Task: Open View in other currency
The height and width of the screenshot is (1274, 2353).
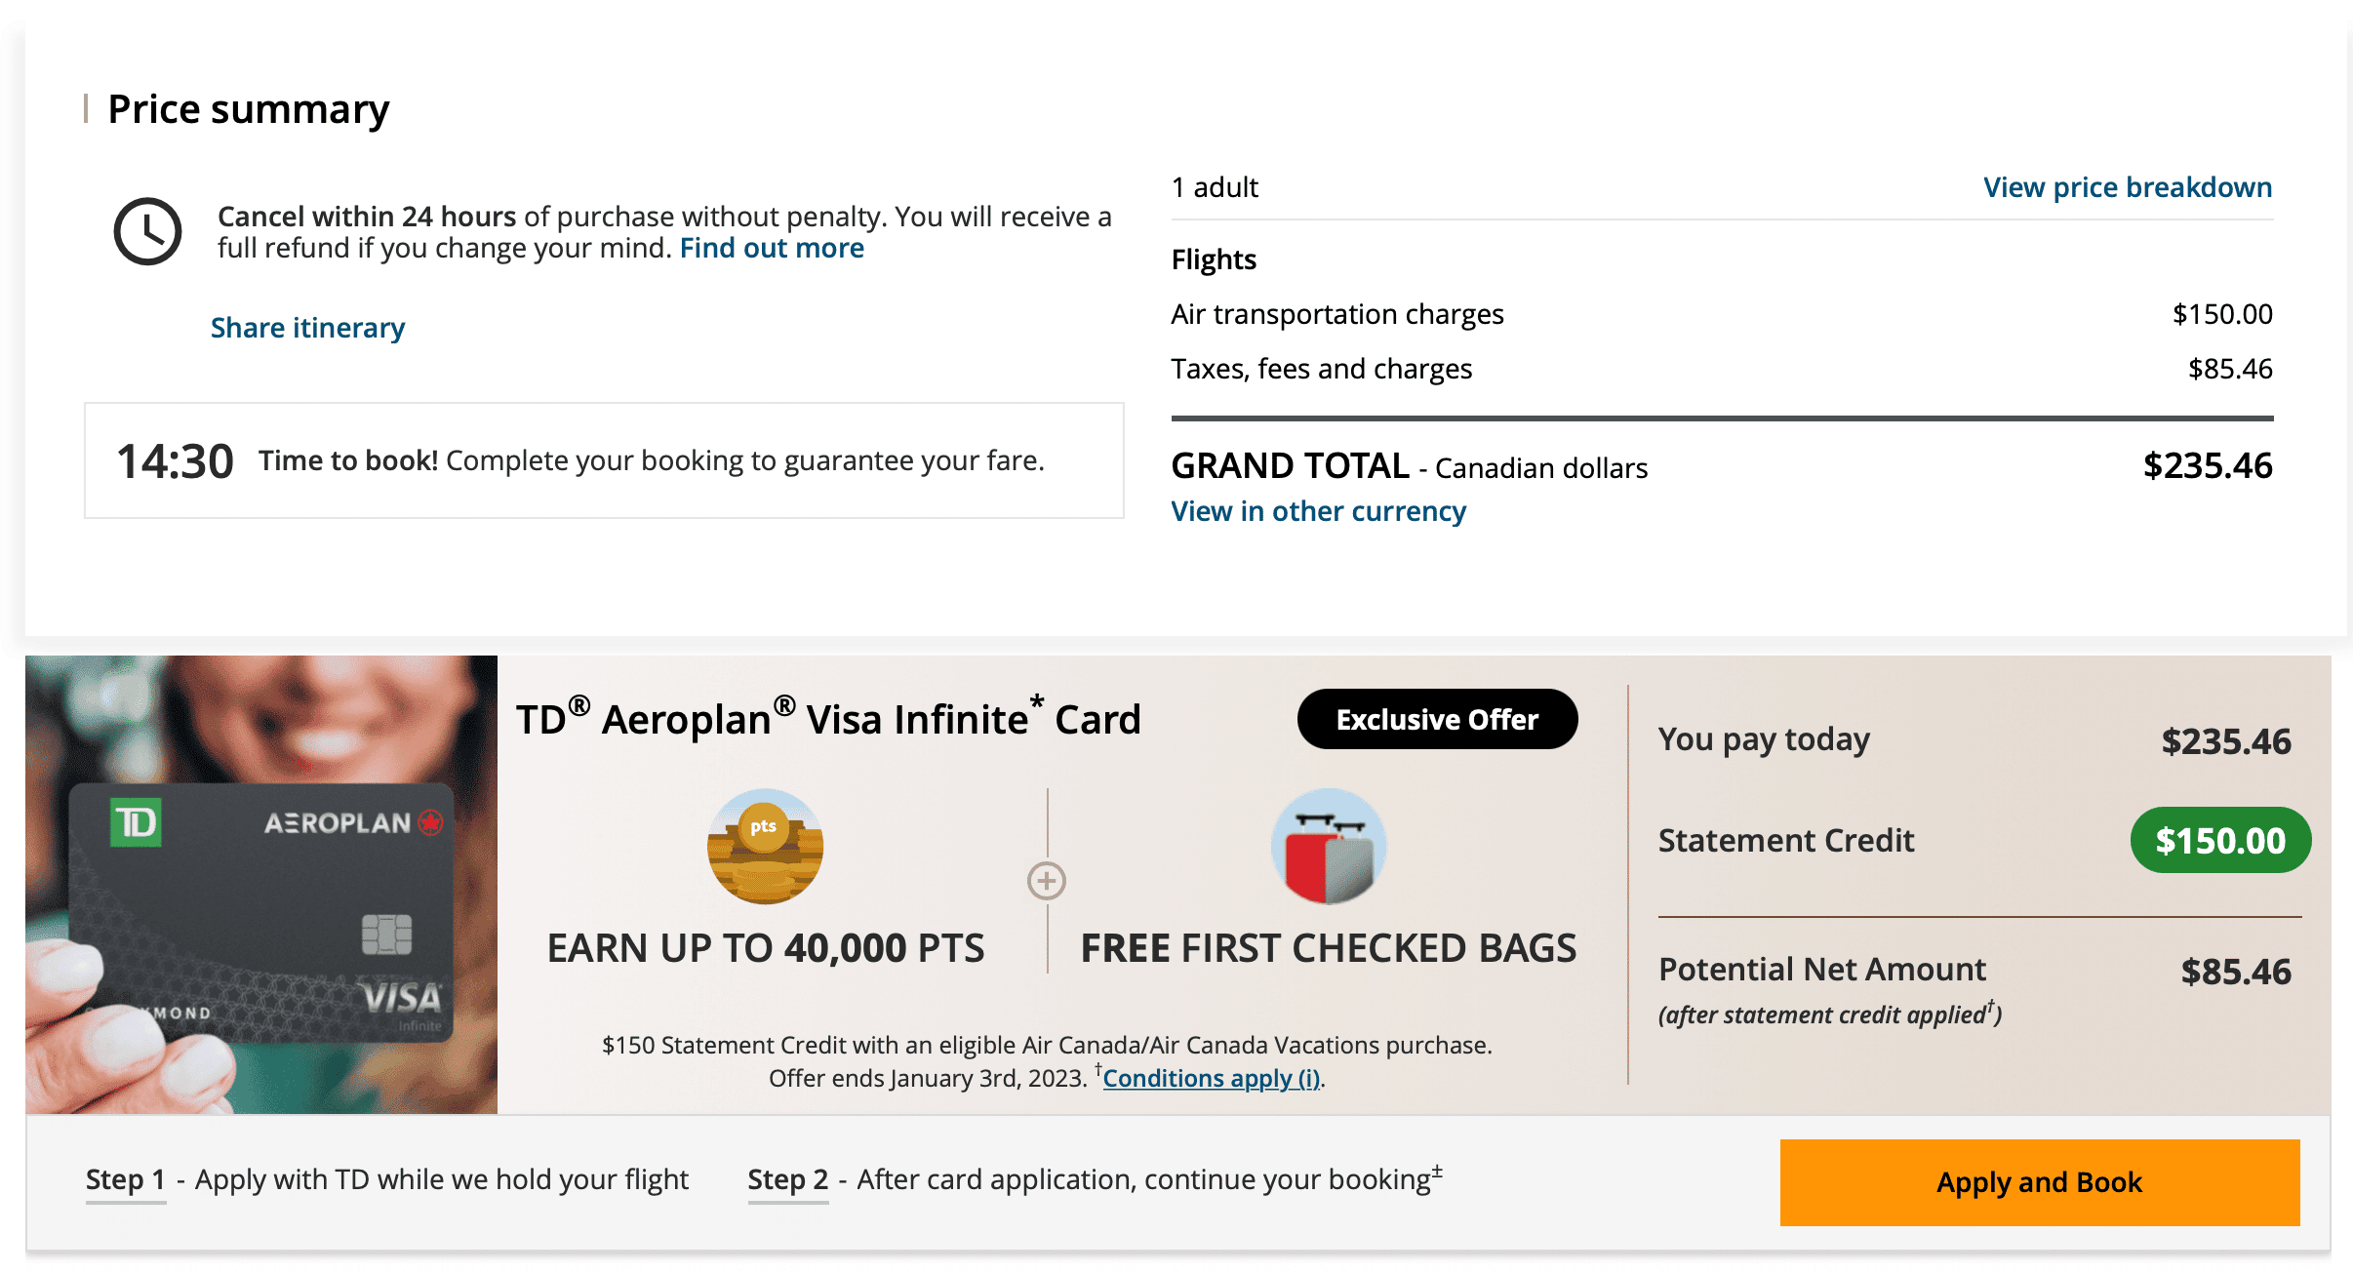Action: (x=1318, y=511)
